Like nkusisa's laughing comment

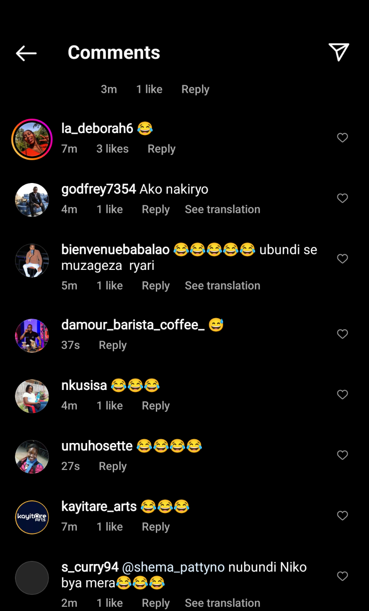(x=343, y=395)
